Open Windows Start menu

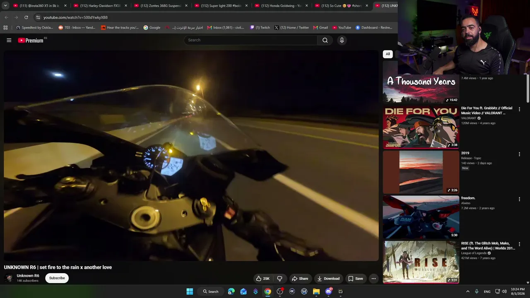[x=190, y=291]
